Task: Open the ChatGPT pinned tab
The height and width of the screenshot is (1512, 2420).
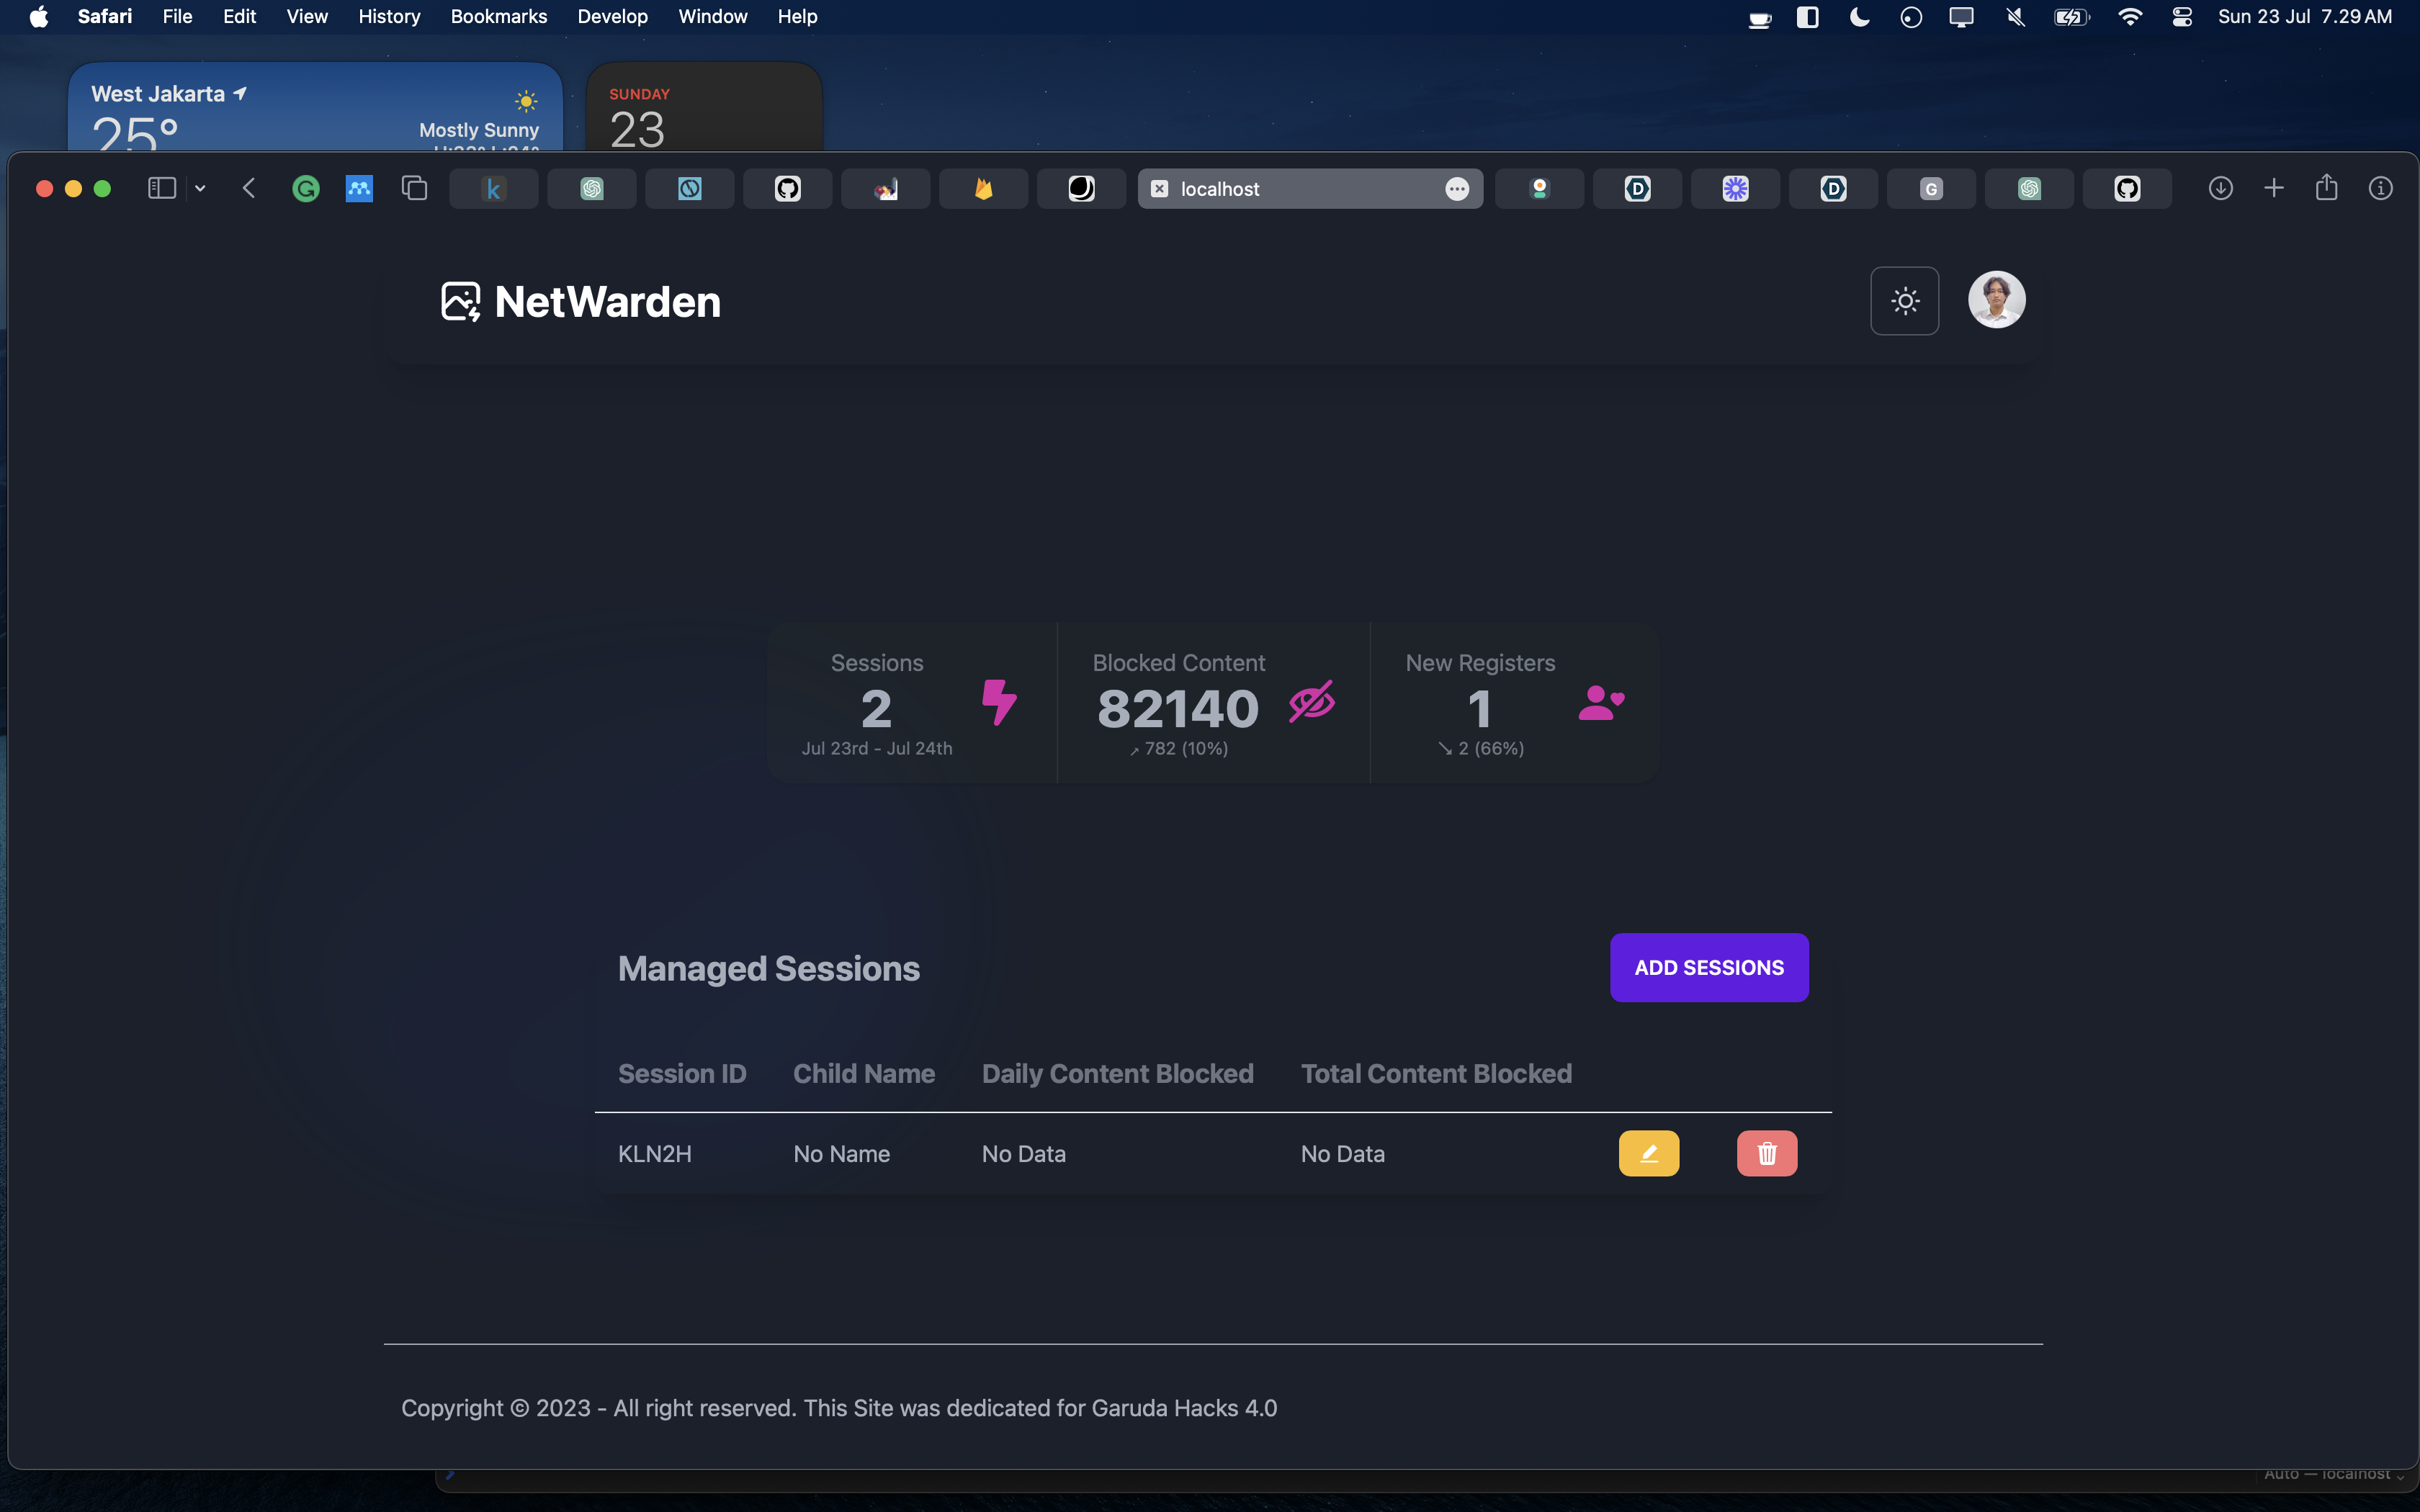Action: pyautogui.click(x=591, y=188)
